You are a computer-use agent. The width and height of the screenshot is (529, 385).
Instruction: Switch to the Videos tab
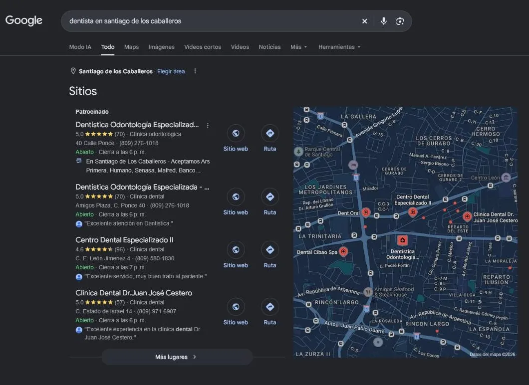tap(240, 47)
